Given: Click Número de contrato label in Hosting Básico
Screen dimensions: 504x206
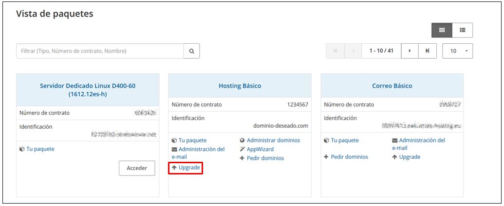Looking at the screenshot, I should [197, 104].
